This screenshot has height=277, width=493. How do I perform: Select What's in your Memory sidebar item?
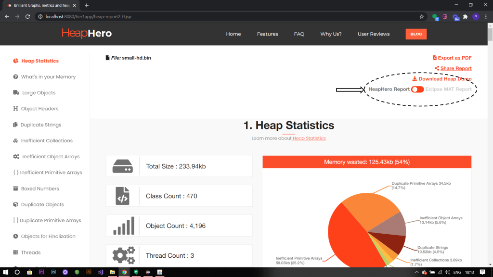click(x=48, y=77)
